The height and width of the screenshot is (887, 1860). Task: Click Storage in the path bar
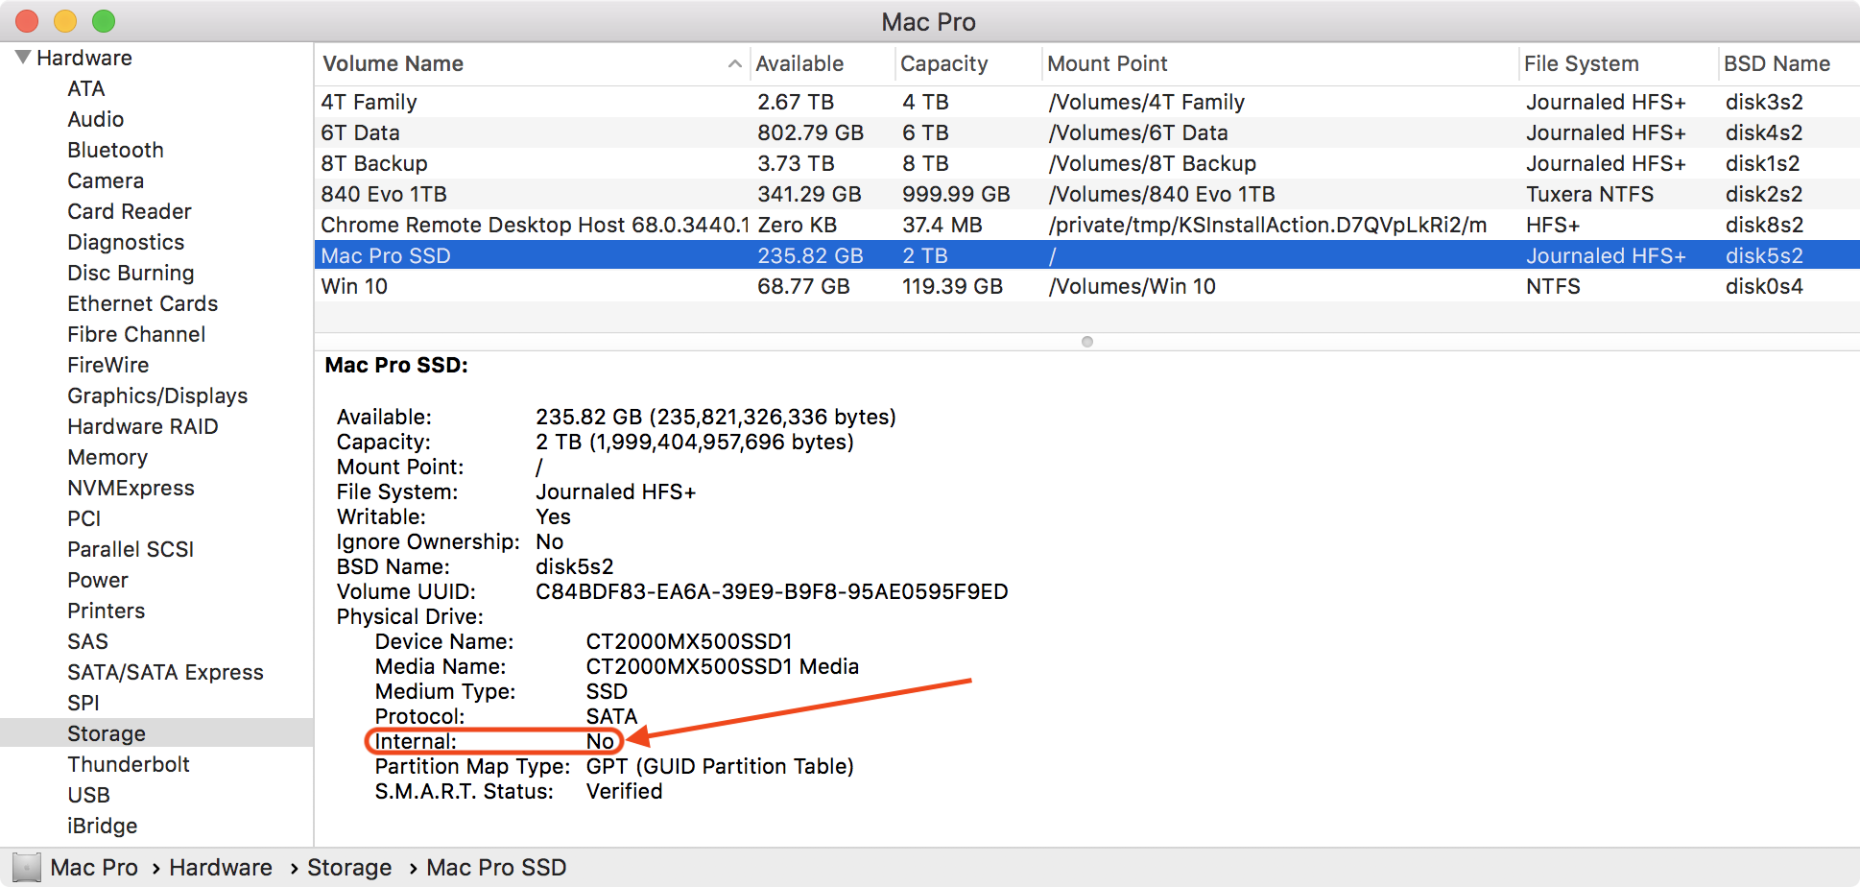(x=349, y=868)
